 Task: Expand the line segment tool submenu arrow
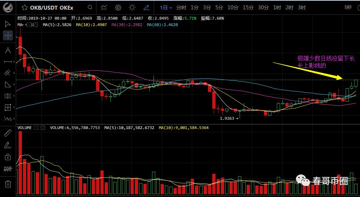[x=14, y=61]
